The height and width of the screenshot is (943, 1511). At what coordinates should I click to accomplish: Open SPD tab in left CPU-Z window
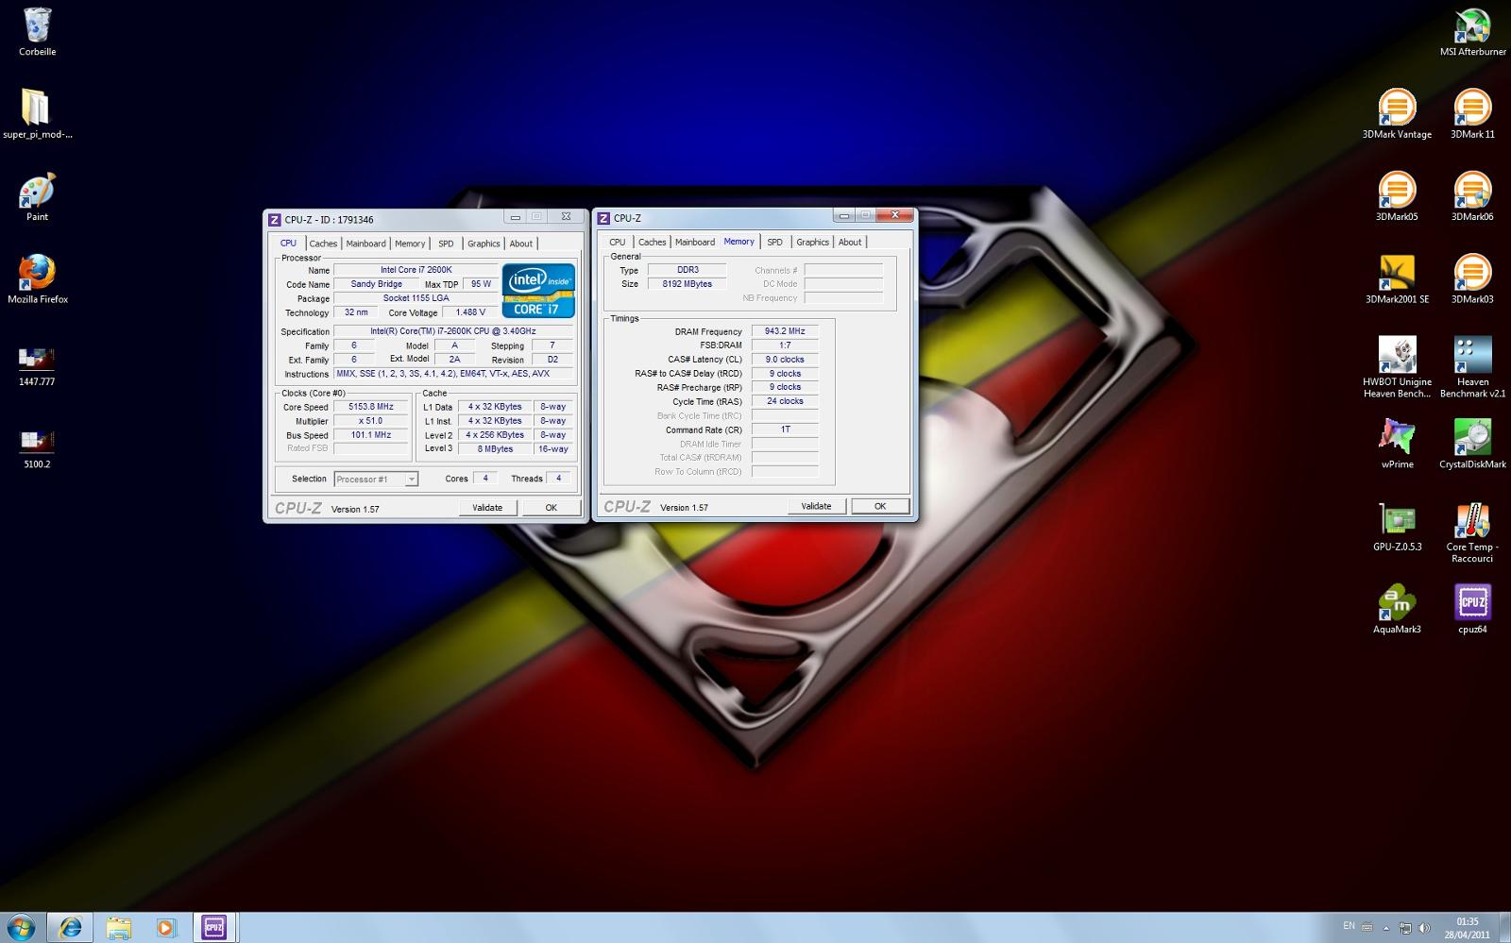pos(446,244)
